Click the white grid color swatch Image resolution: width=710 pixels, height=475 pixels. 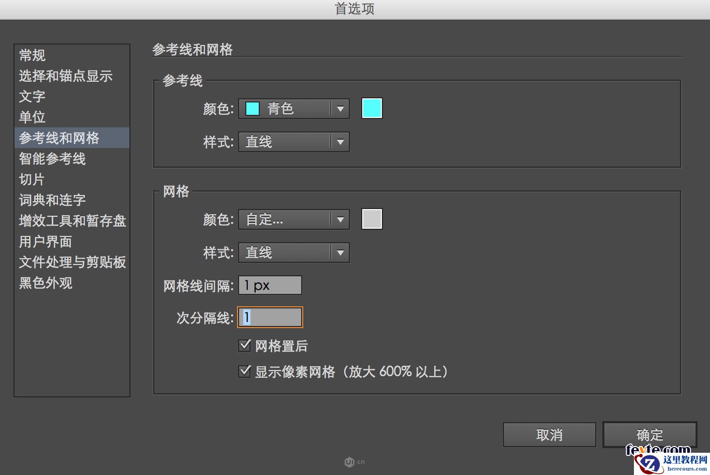pos(372,218)
